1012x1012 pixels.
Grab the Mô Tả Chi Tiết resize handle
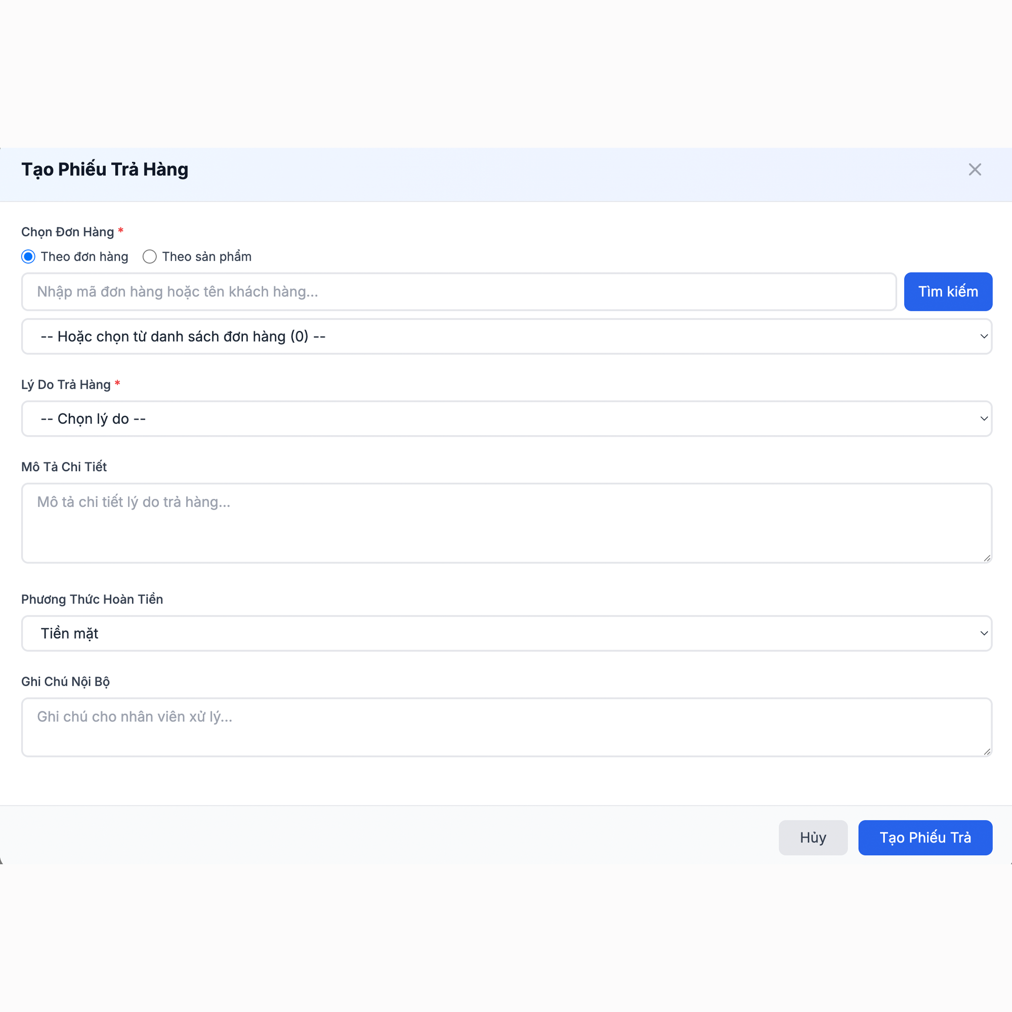pyautogui.click(x=987, y=558)
